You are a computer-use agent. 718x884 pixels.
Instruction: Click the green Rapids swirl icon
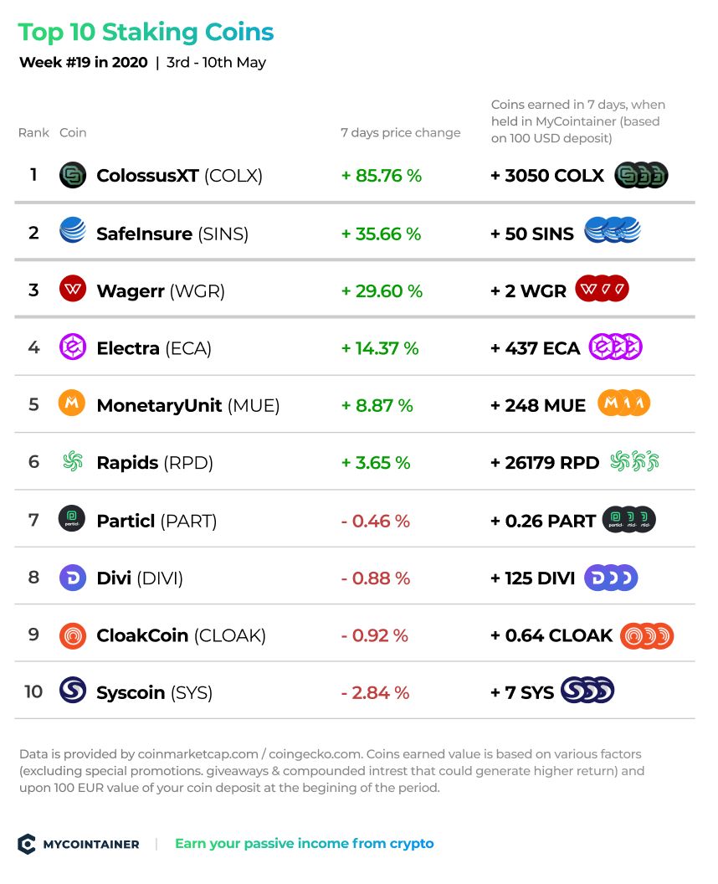click(73, 462)
